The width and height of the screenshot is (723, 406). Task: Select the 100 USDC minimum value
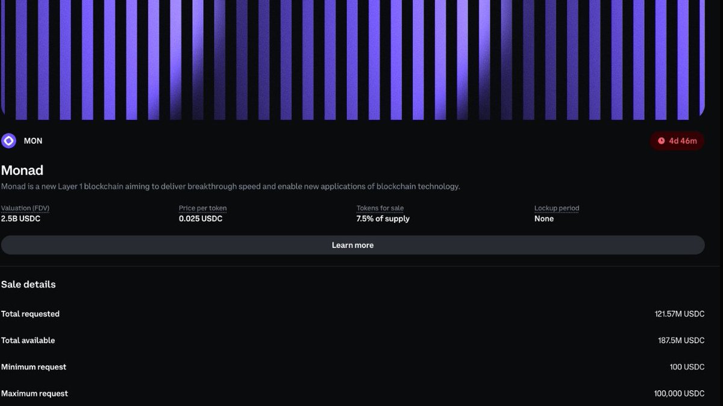click(x=687, y=367)
